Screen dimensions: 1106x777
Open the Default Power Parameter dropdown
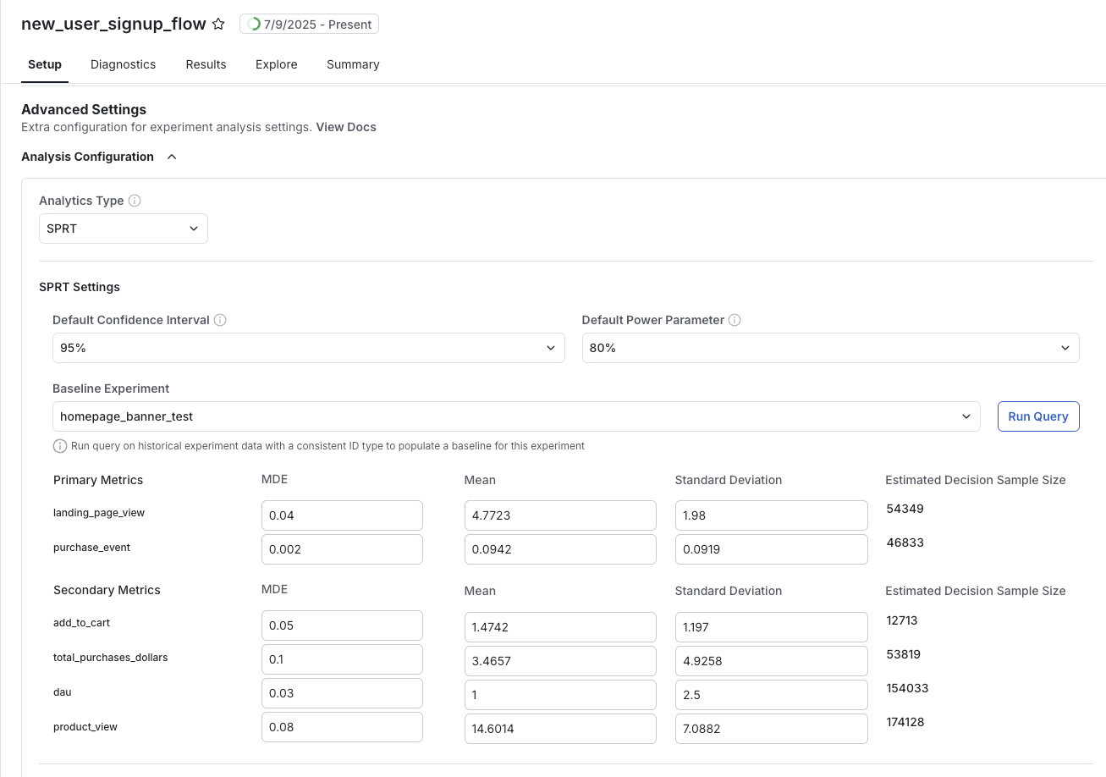pos(830,347)
